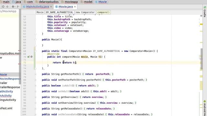Viewport: 207px width, 116px height.
Task: Expand folded setPosterPath() method on line 80
Action: pyautogui.click(x=35, y=80)
